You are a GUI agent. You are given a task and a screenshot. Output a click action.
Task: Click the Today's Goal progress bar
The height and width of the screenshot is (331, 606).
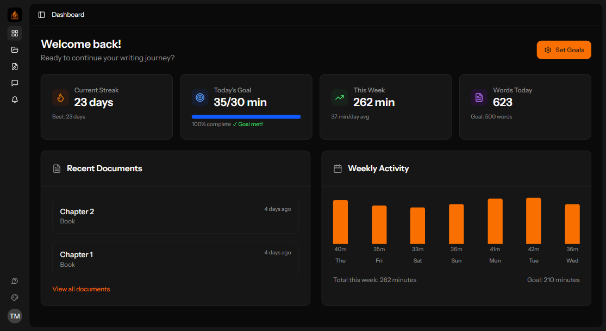(246, 116)
